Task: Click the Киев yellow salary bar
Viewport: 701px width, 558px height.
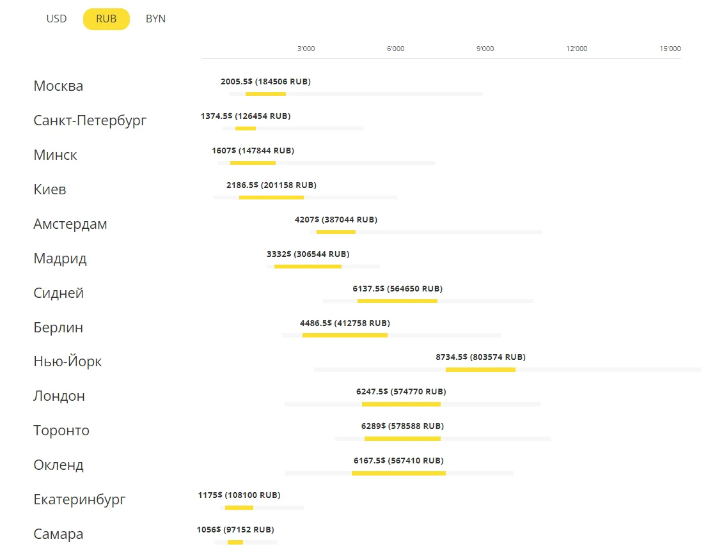Action: pos(271,198)
